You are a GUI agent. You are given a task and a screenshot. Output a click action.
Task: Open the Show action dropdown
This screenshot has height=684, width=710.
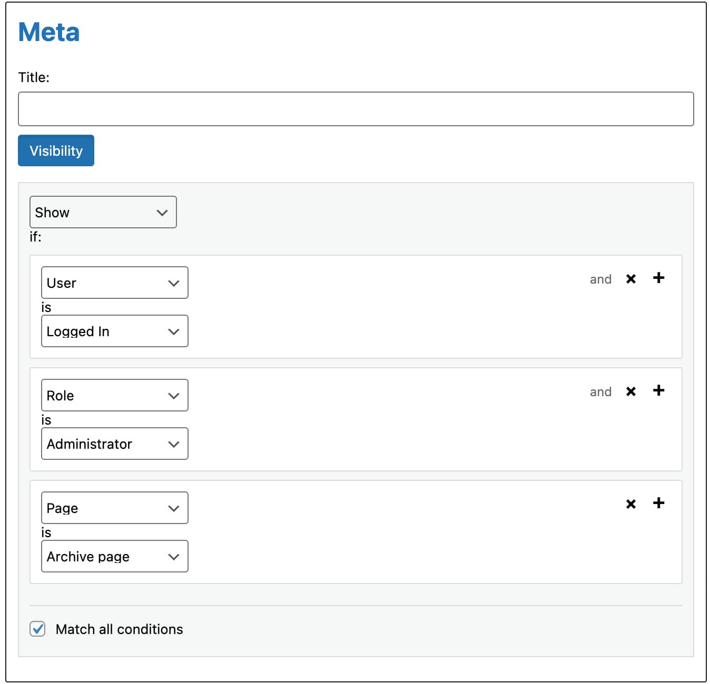pyautogui.click(x=103, y=212)
